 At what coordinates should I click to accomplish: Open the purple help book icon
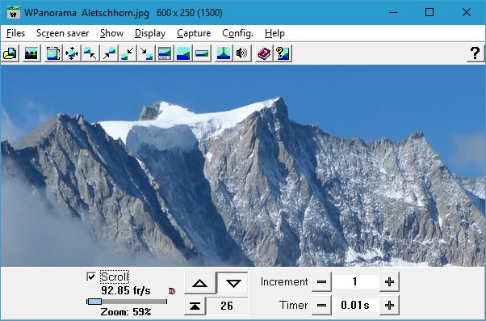click(264, 53)
